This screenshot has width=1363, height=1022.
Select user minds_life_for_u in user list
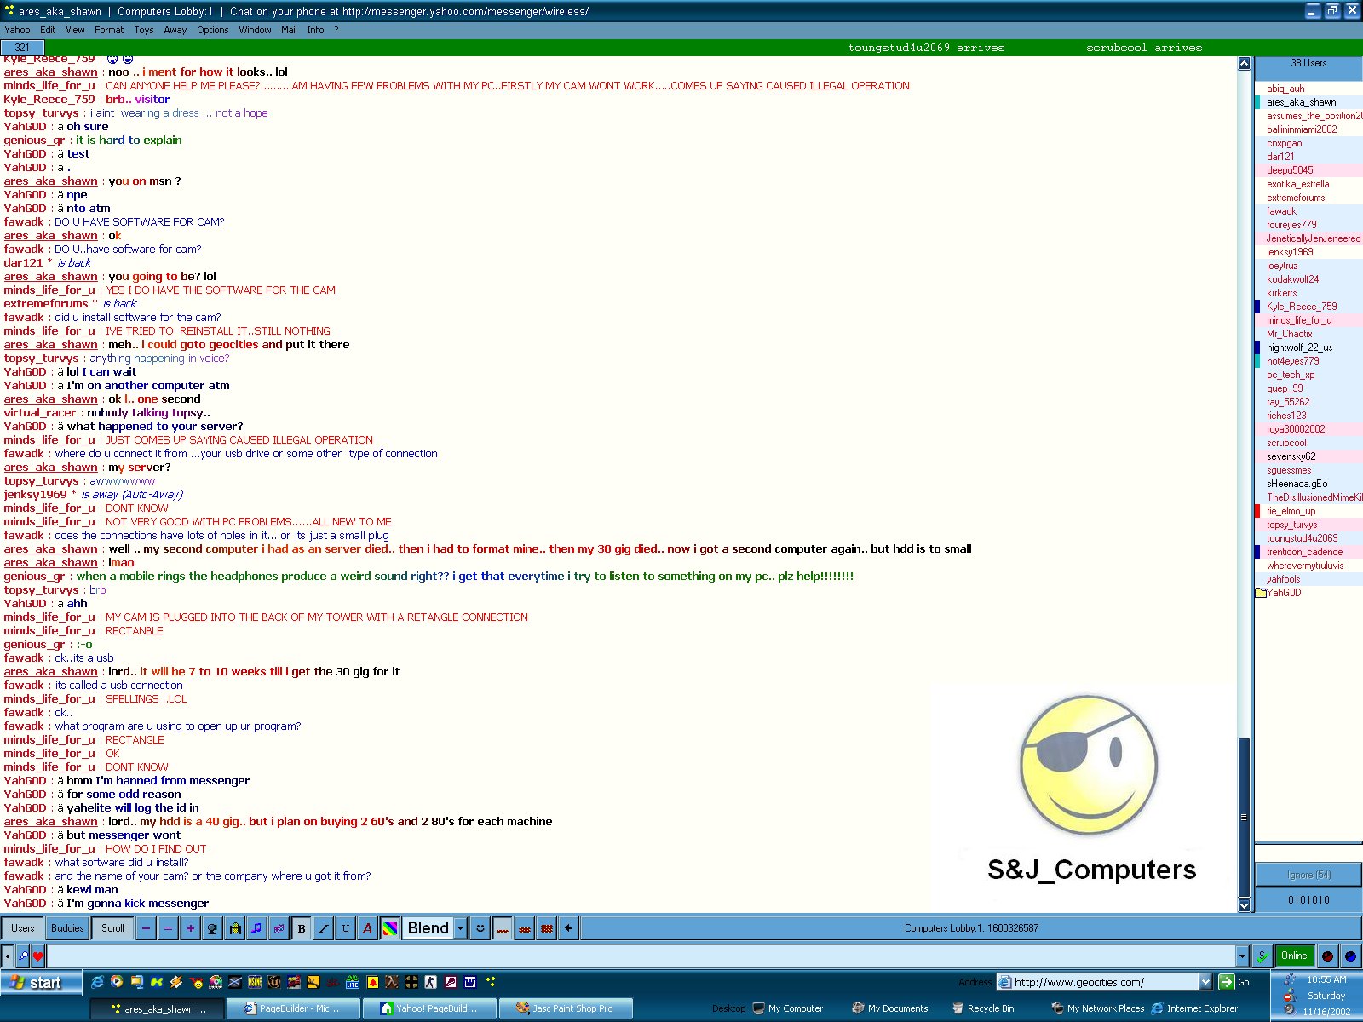[x=1299, y=320]
